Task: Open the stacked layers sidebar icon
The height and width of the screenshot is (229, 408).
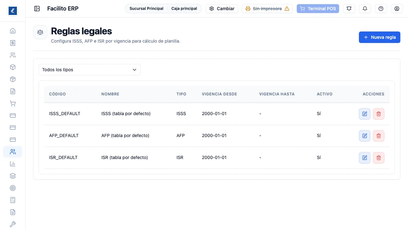Action: coord(13,176)
